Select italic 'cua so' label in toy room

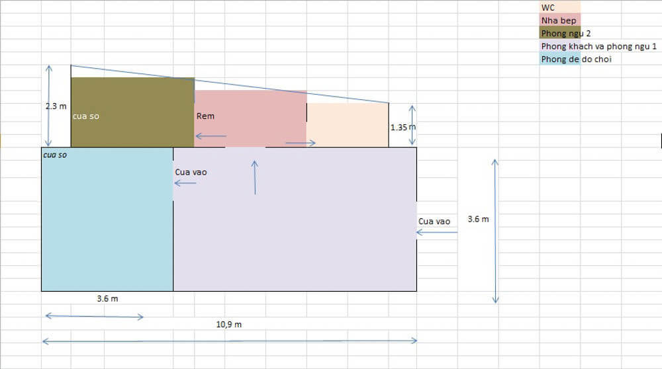[x=55, y=155]
